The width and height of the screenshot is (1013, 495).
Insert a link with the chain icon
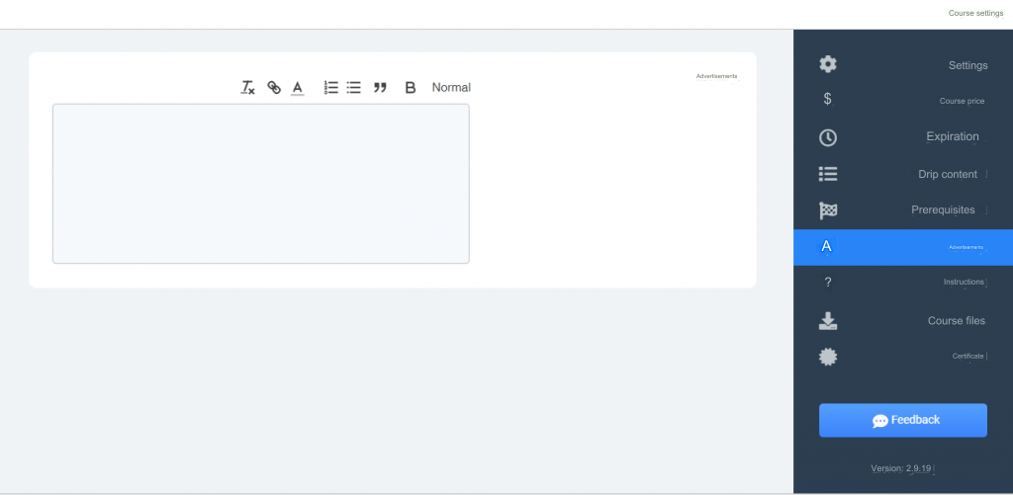click(x=274, y=88)
